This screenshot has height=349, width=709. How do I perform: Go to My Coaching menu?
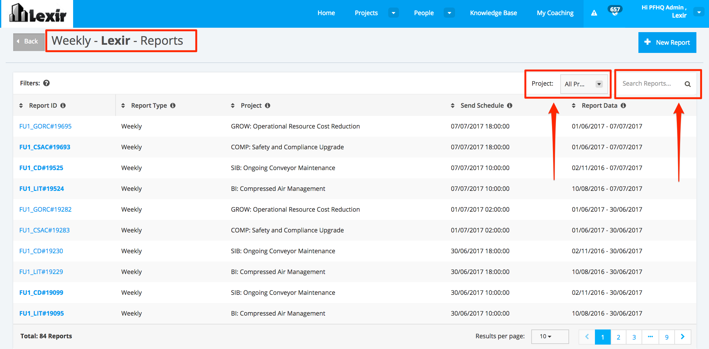click(x=555, y=13)
